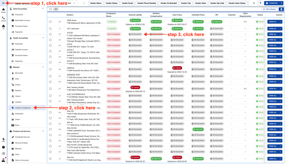Click the blue add Vendor button
Screen dimensions: 285x164
(272, 3)
